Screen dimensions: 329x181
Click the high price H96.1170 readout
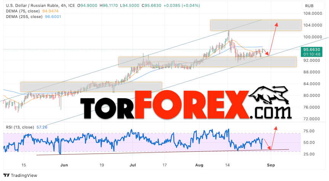click(109, 6)
